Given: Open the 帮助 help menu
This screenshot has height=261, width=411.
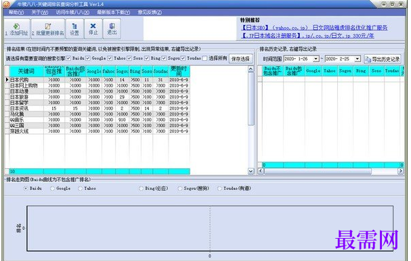Looking at the screenshot, I should pos(16,12).
